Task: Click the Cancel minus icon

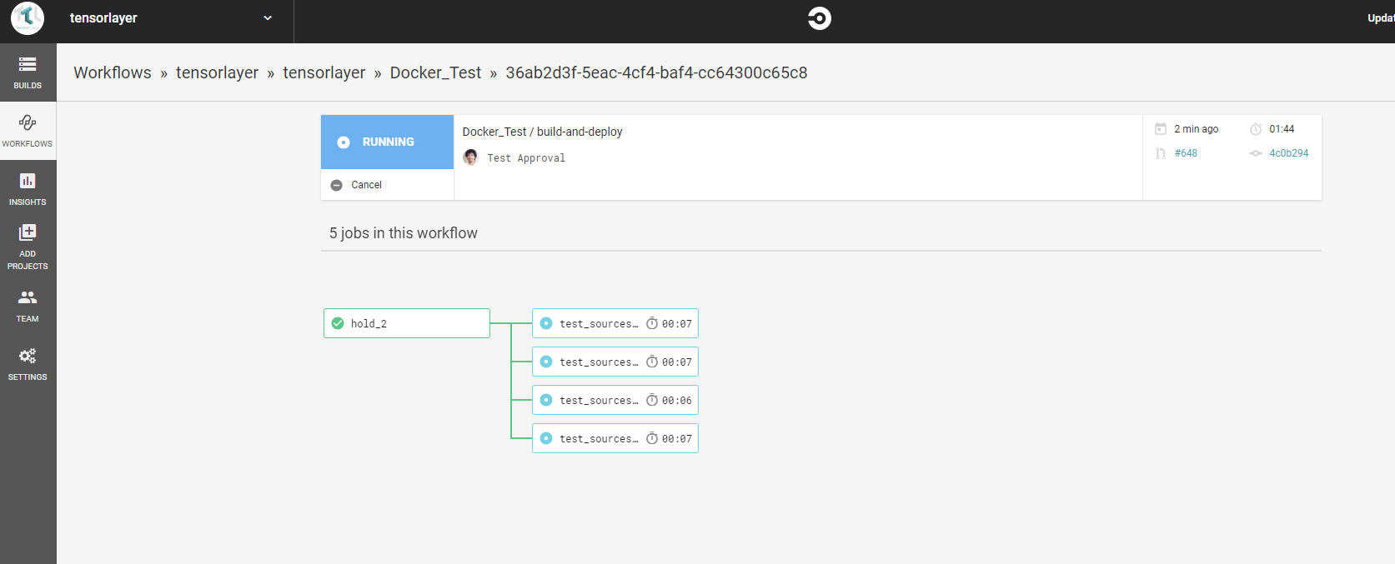Action: point(337,185)
